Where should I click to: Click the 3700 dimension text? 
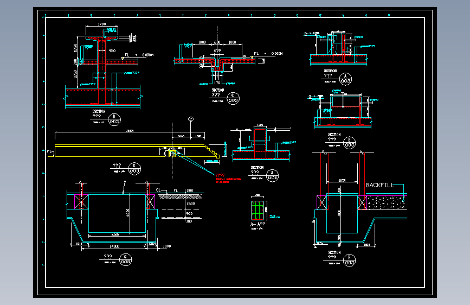pyautogui.click(x=102, y=24)
